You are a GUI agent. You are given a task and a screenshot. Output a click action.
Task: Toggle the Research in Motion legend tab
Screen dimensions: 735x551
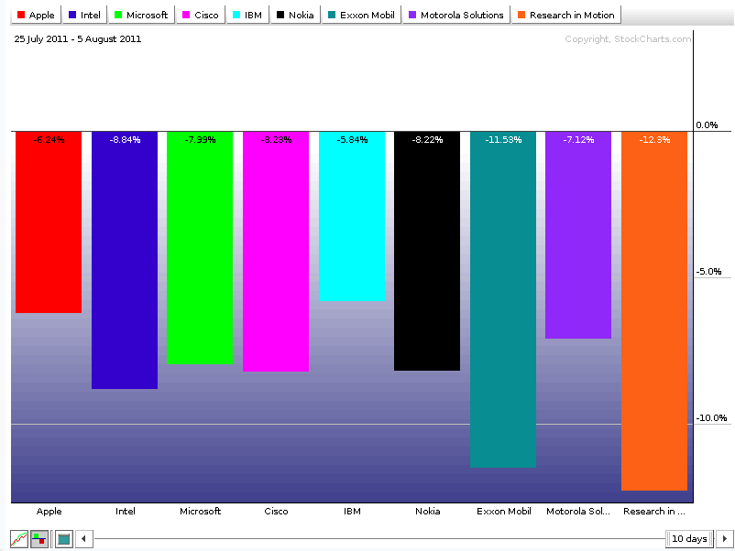[x=566, y=15]
